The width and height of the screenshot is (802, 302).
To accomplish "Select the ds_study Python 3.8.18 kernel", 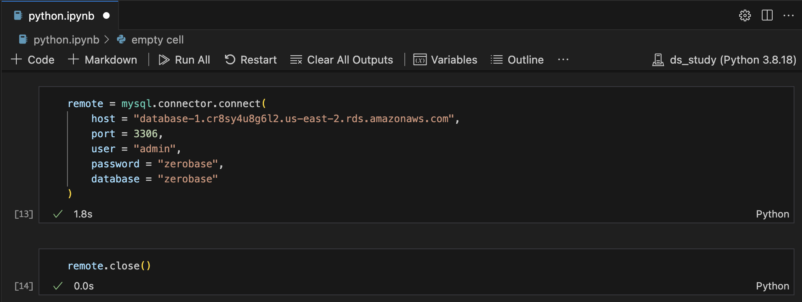I will [x=724, y=60].
